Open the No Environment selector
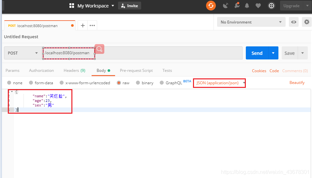 click(251, 22)
